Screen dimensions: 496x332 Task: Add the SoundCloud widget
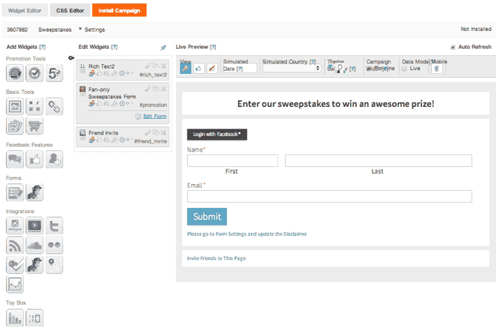pyautogui.click(x=34, y=246)
